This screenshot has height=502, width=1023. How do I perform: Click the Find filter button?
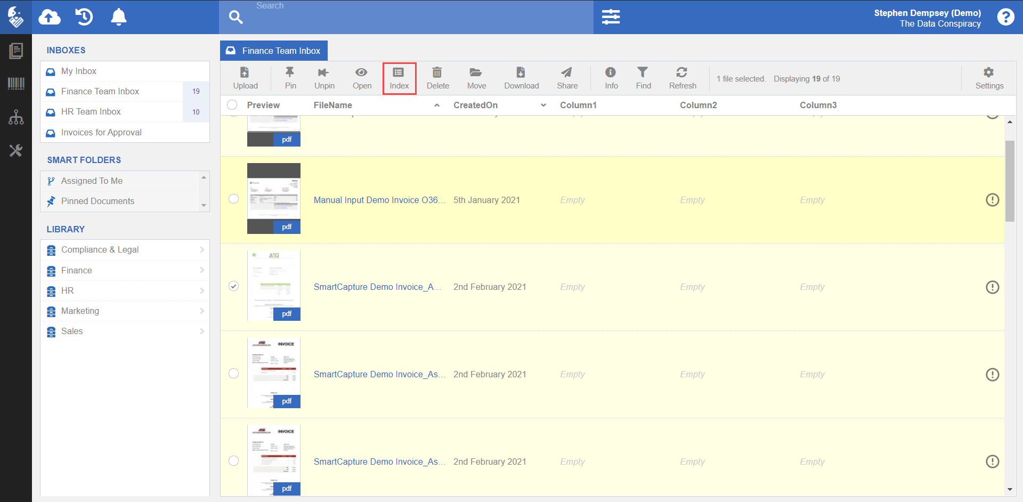[x=643, y=78]
